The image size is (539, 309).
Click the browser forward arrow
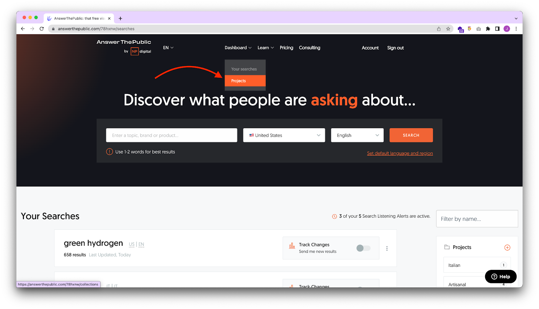click(x=32, y=29)
